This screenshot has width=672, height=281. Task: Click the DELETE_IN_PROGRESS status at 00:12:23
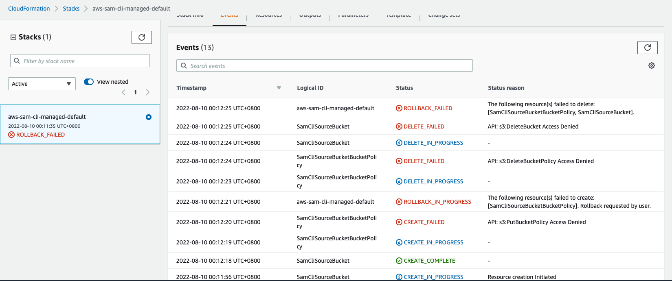pyautogui.click(x=433, y=181)
